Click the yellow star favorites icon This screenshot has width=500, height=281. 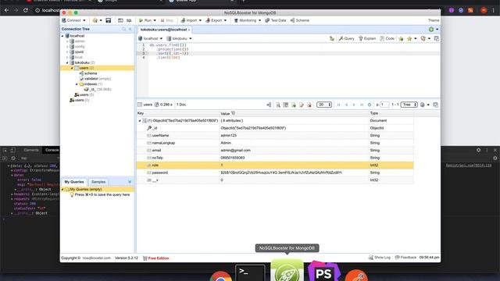click(409, 38)
